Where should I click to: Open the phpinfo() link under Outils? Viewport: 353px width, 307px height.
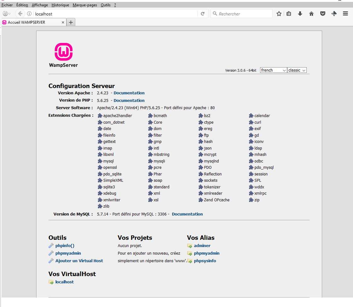coord(65,245)
